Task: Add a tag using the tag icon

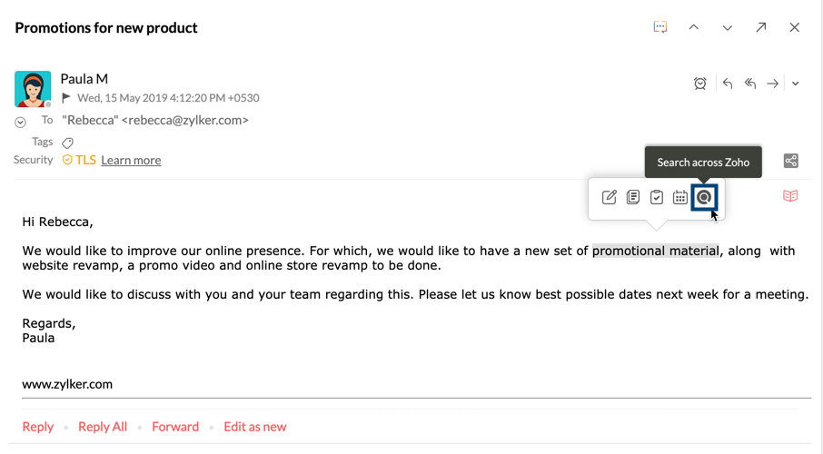Action: point(67,143)
